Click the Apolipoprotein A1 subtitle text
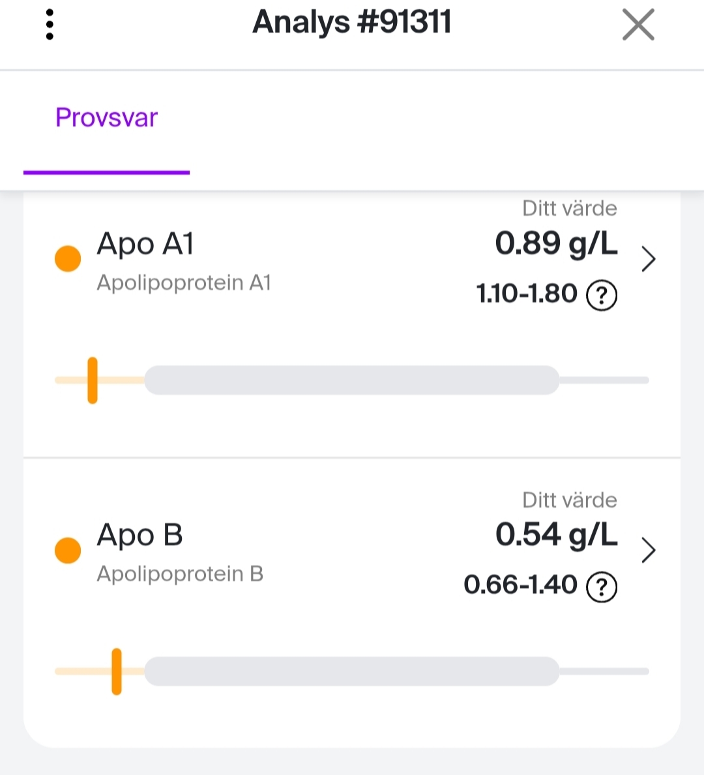 (184, 282)
